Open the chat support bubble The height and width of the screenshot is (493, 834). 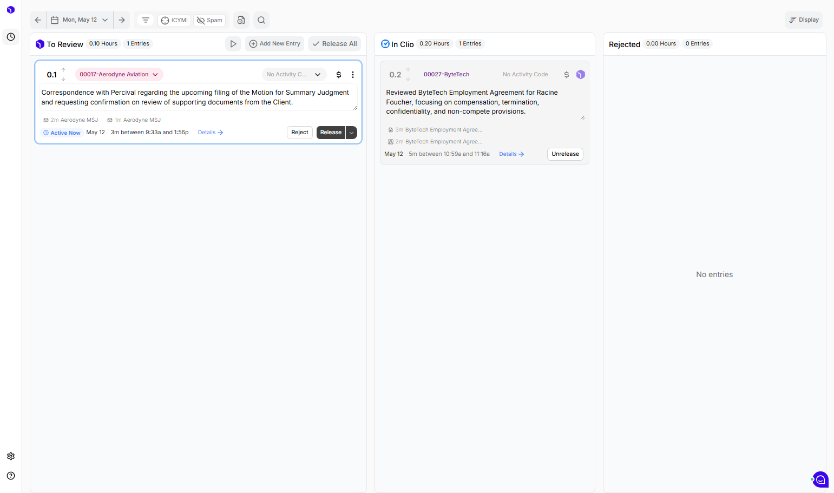tap(820, 479)
